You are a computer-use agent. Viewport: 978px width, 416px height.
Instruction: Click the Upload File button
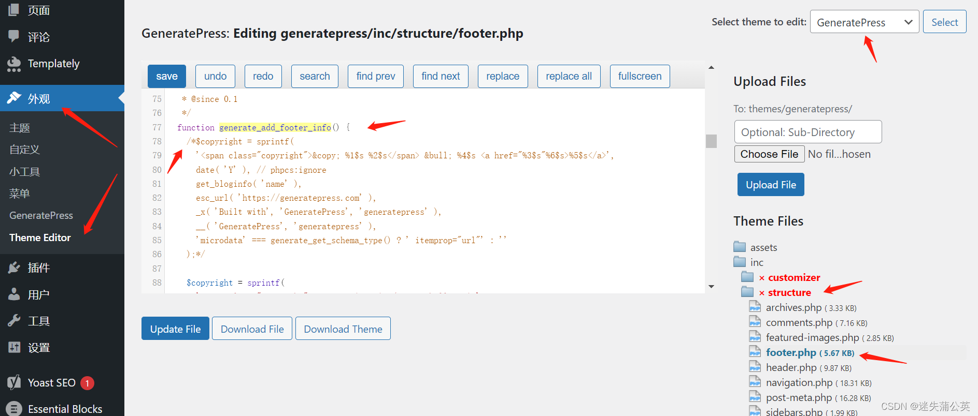point(771,185)
